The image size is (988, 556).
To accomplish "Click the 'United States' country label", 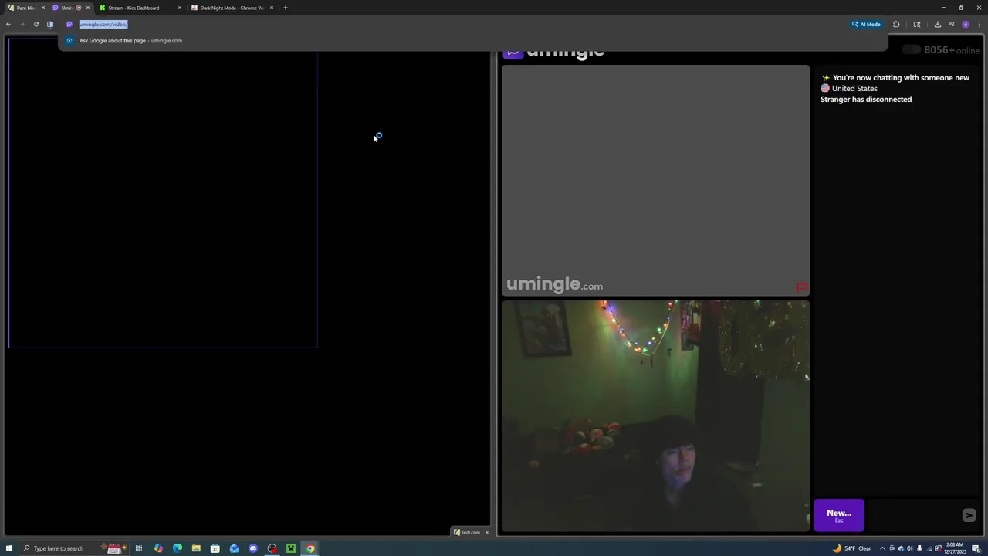I will [x=854, y=88].
